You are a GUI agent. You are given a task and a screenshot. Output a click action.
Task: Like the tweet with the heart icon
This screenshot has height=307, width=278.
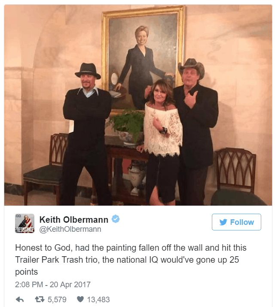point(80,299)
